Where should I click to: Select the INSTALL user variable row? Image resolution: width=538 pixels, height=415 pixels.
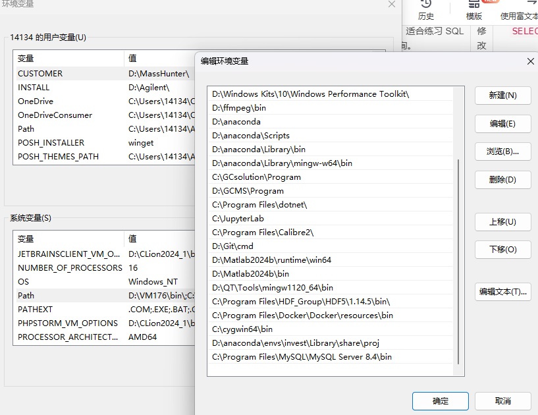(104, 88)
